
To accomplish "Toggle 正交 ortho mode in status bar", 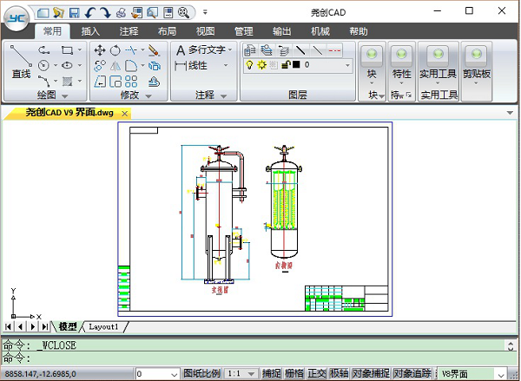I will (317, 373).
